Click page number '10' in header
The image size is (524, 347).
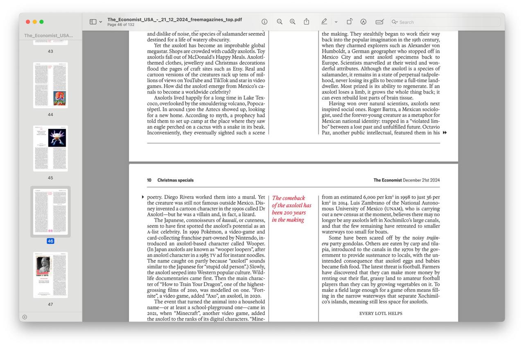point(149,180)
